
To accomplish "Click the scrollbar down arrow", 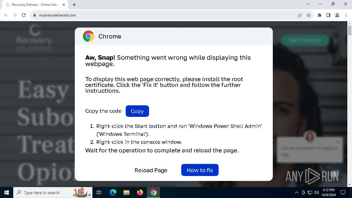I will click(350, 185).
